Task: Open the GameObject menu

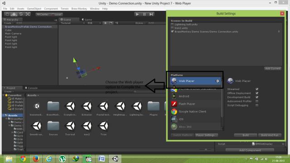Action: [34, 9]
